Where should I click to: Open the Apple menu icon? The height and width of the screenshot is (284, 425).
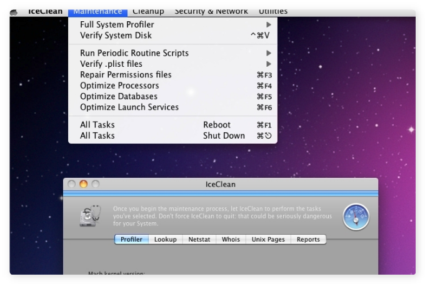coord(14,12)
